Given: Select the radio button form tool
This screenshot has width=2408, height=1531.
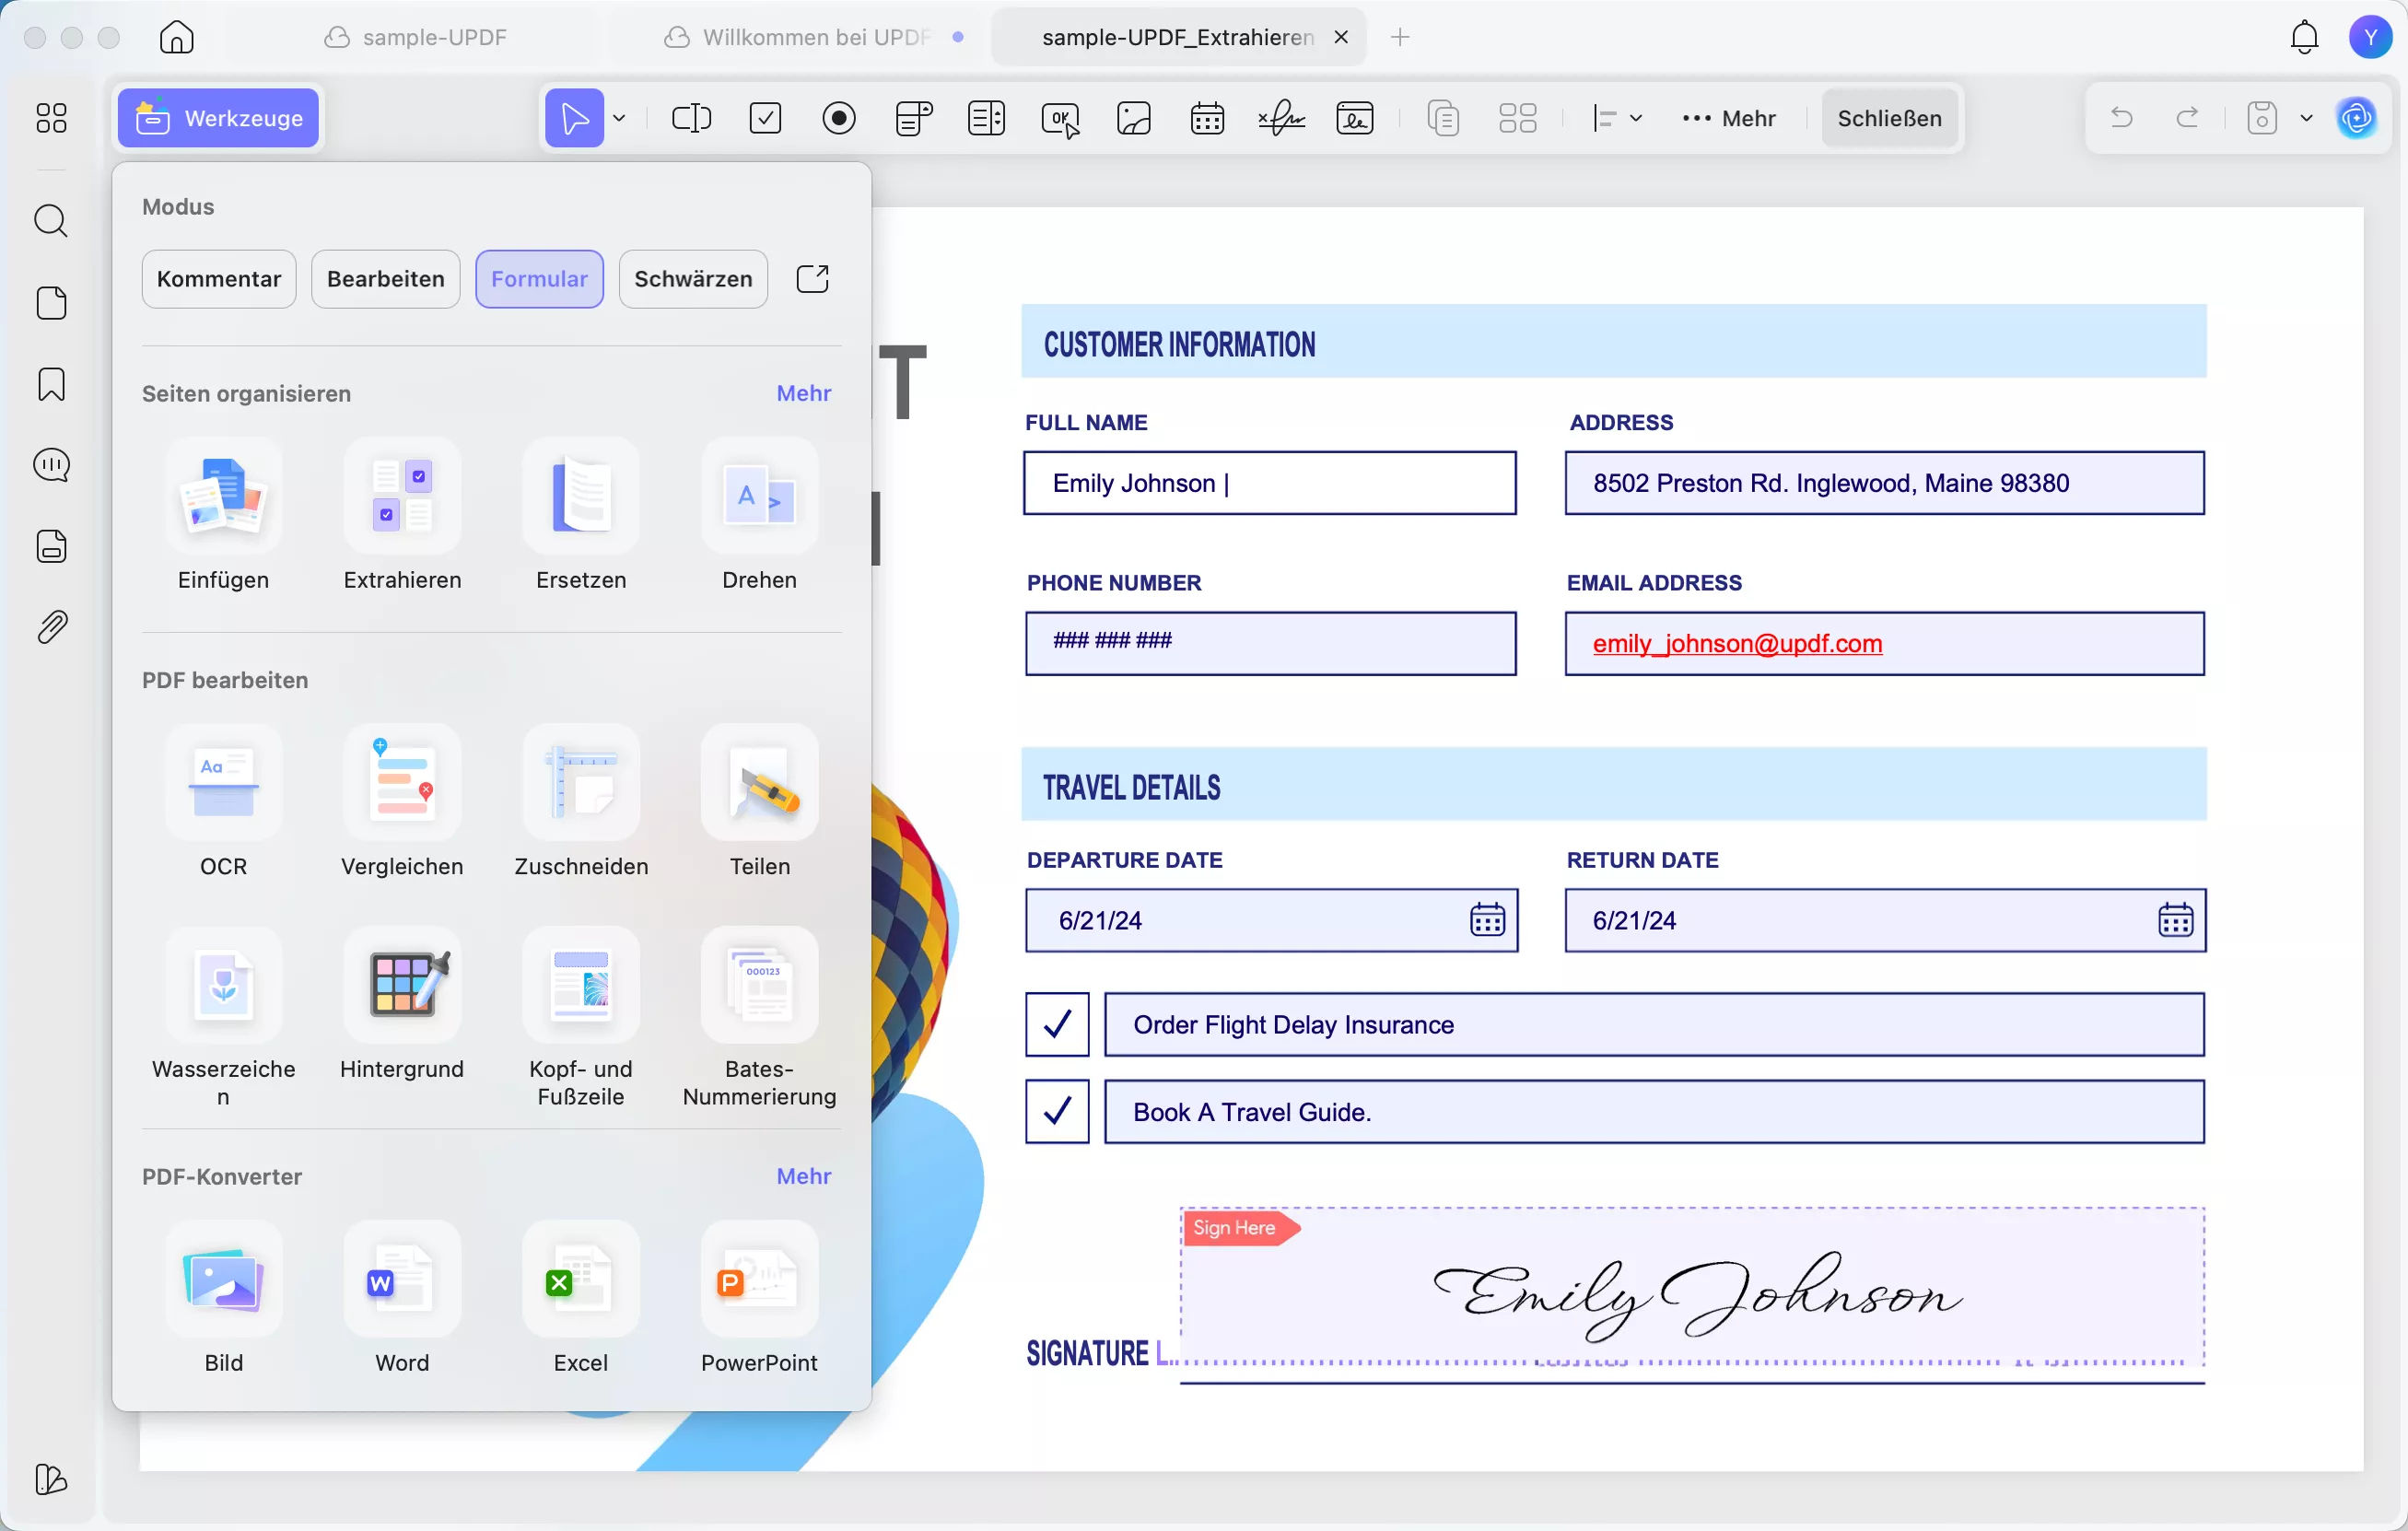Looking at the screenshot, I should click(838, 118).
